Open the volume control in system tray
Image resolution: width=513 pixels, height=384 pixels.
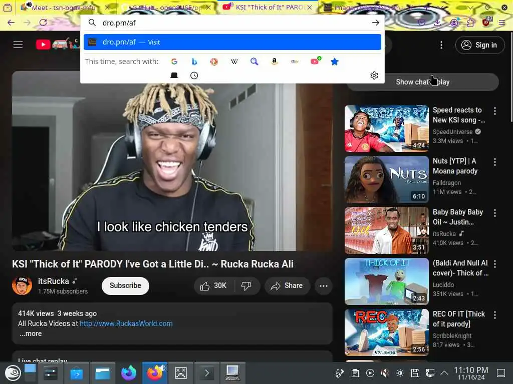click(x=385, y=373)
